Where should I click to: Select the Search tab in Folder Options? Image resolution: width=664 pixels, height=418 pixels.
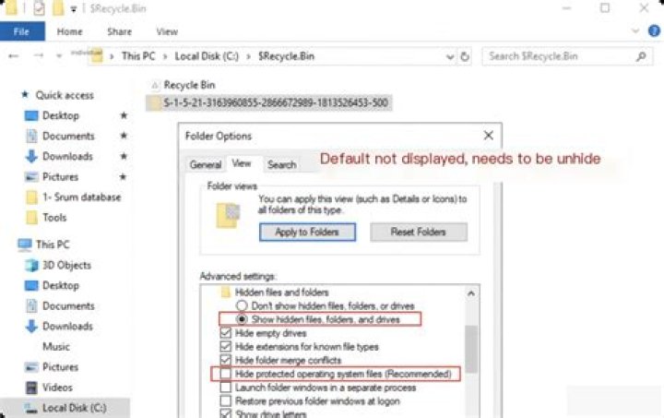point(281,165)
